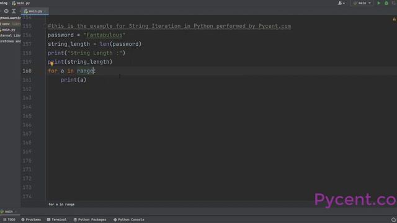Place cursor at range on line 160

(85, 71)
